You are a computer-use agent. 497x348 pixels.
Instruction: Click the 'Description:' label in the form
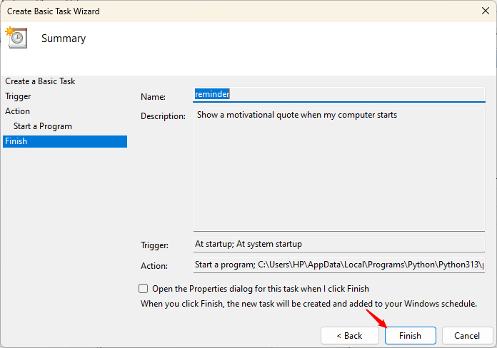(163, 116)
